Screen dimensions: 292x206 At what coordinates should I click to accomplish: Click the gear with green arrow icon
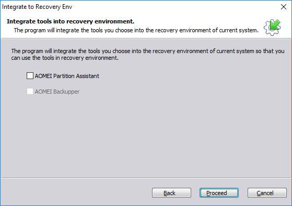click(272, 28)
